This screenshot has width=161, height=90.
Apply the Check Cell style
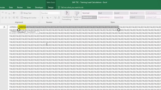coord(89,17)
